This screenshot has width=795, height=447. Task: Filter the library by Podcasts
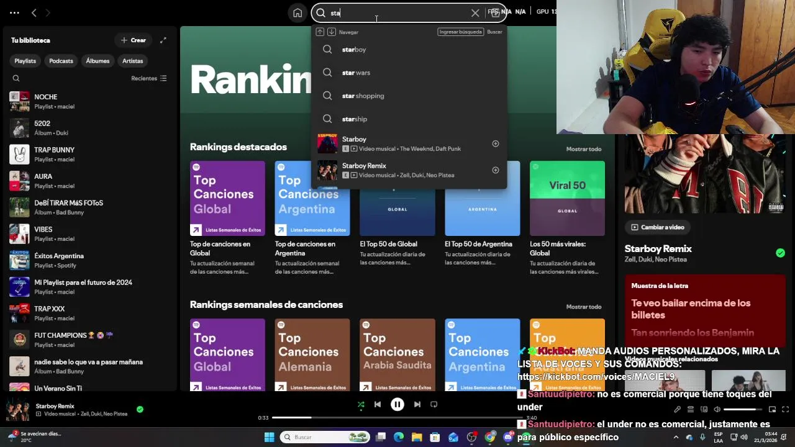click(x=61, y=61)
